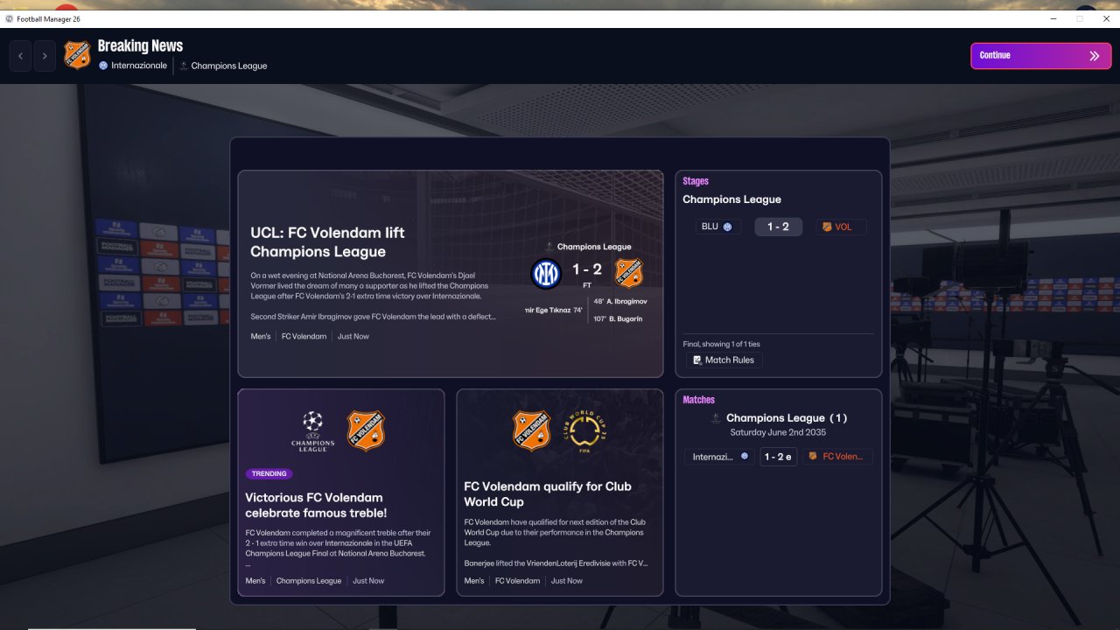
Task: Click the Football Manager 26 title bar icon
Action: point(10,18)
